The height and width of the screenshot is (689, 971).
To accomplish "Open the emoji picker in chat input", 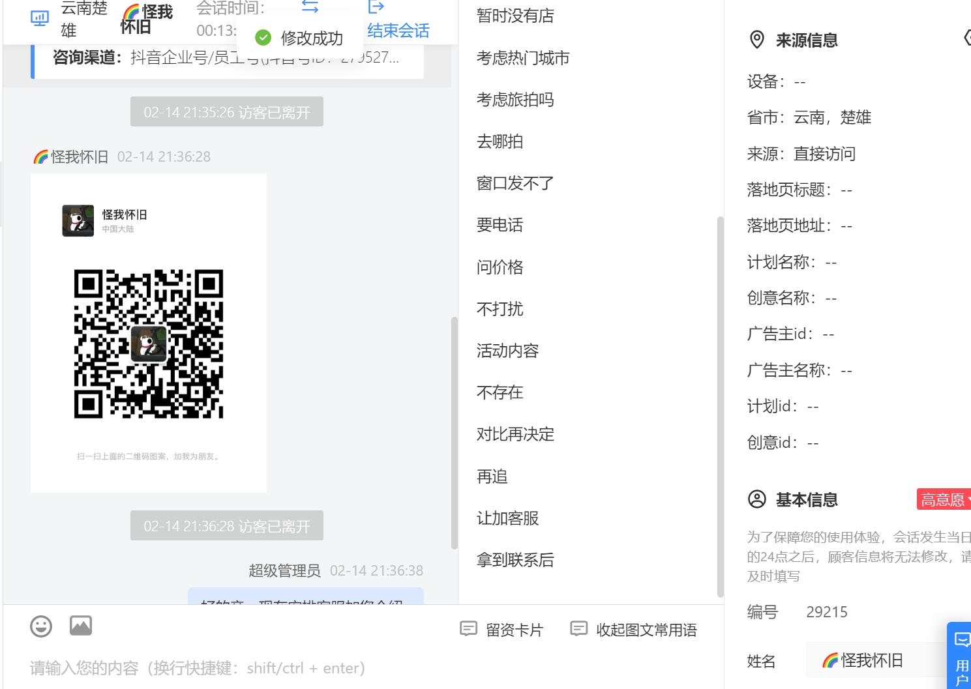I will [x=41, y=626].
